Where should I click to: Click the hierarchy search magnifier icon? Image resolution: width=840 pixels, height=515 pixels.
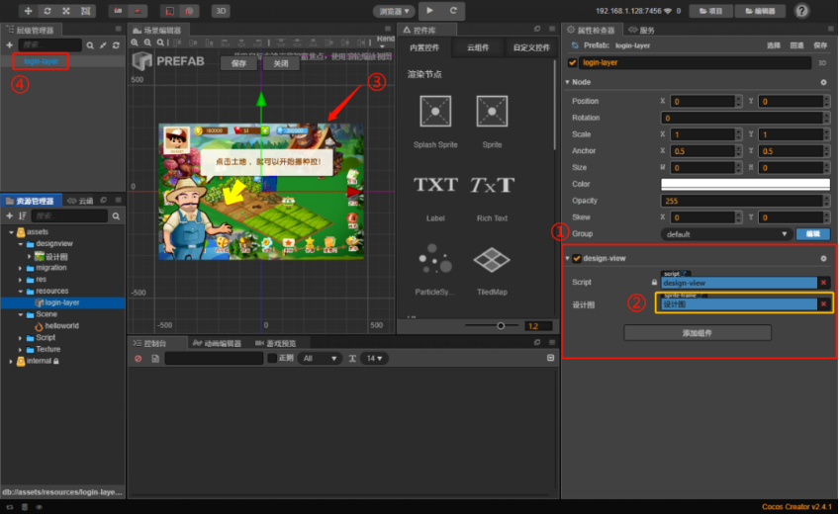click(90, 45)
